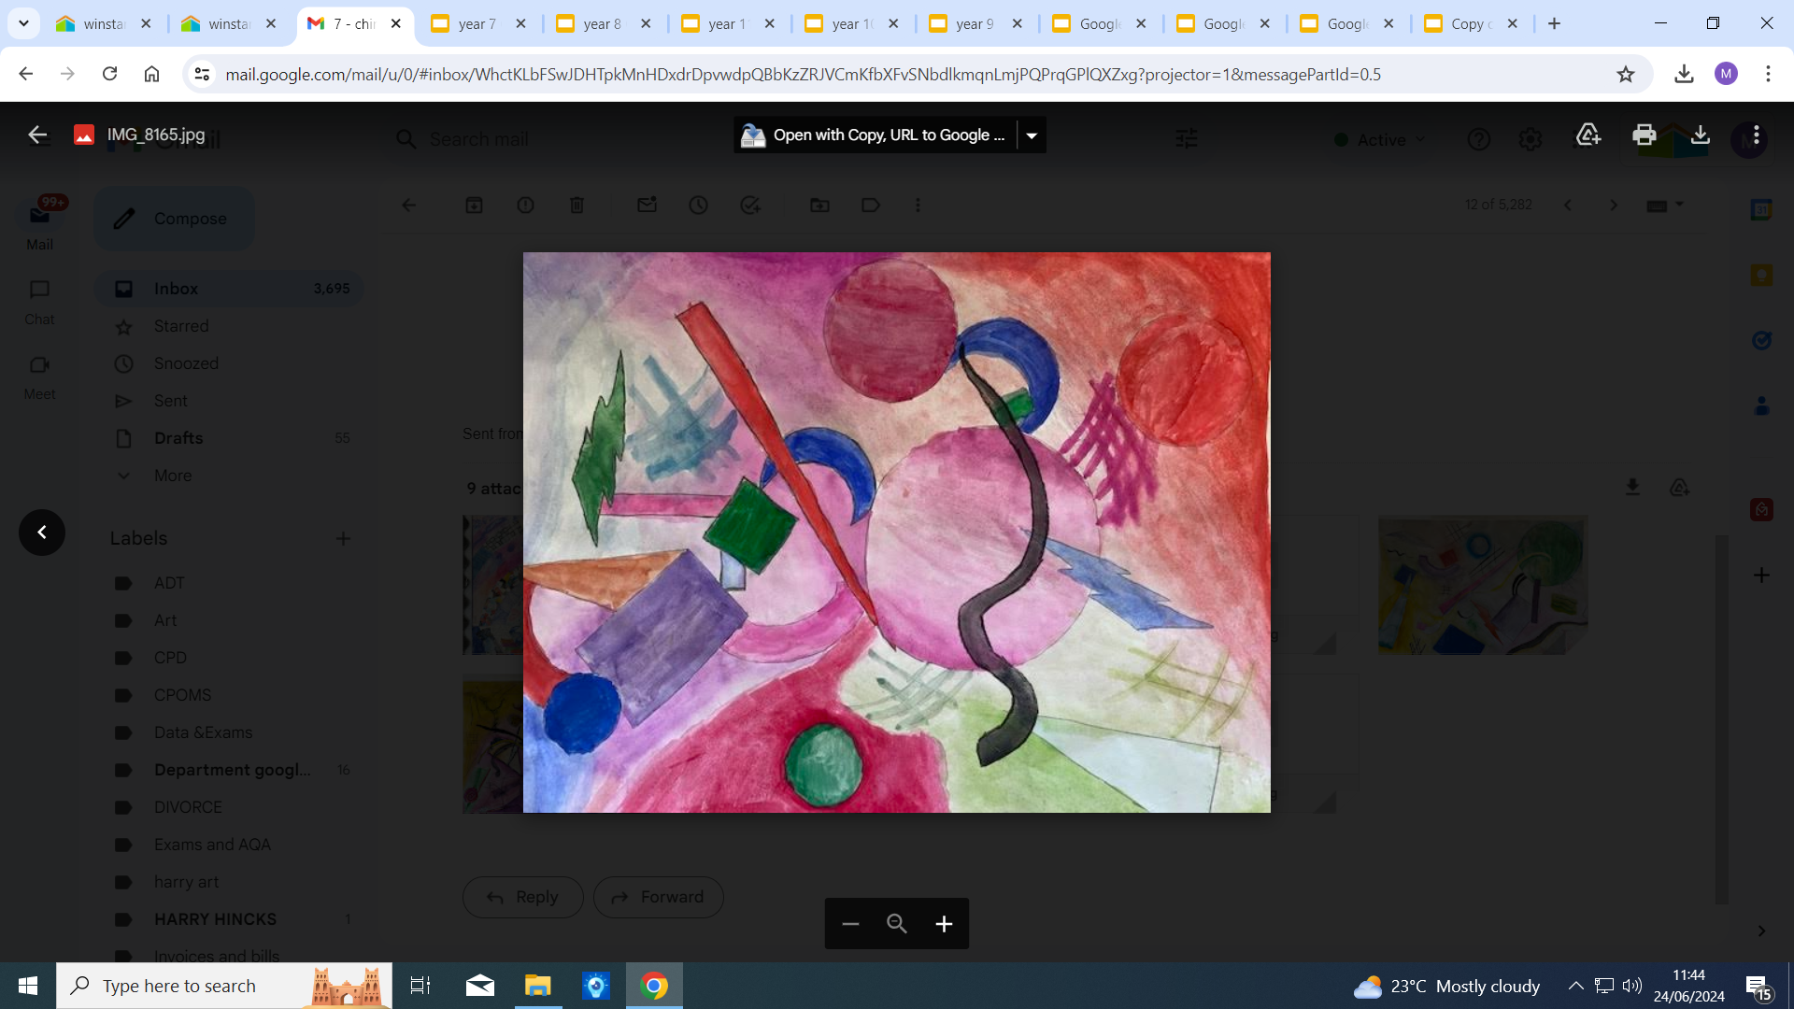Open File Explorer from taskbar

[537, 986]
